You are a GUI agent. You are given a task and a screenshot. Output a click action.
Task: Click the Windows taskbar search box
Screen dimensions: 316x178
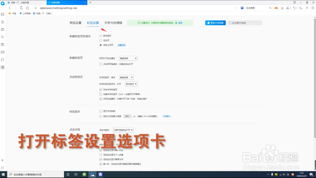(x=35, y=175)
